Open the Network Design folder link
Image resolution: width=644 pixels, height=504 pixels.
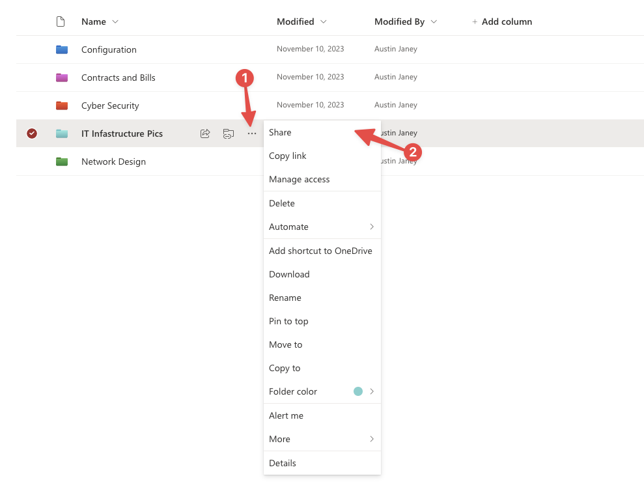(x=113, y=161)
